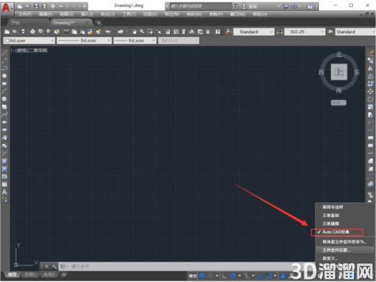Open the title bar help icon
The height and width of the screenshot is (282, 376).
[x=310, y=6]
